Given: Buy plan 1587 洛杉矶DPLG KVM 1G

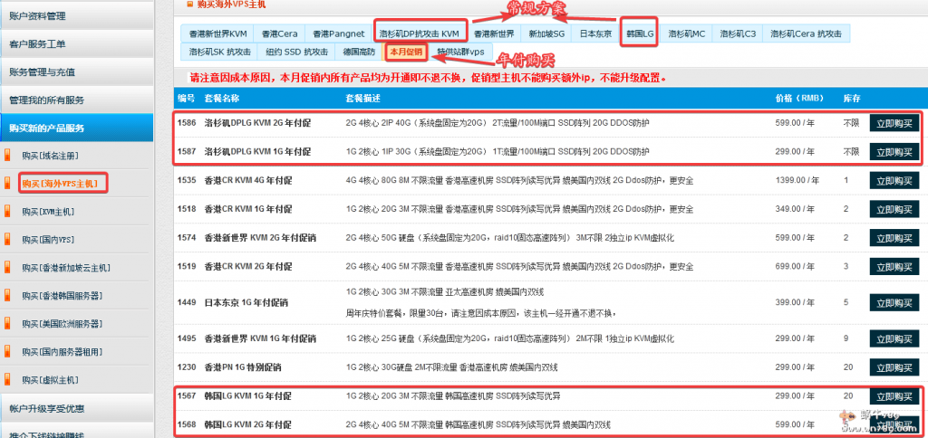Looking at the screenshot, I should click(x=894, y=151).
